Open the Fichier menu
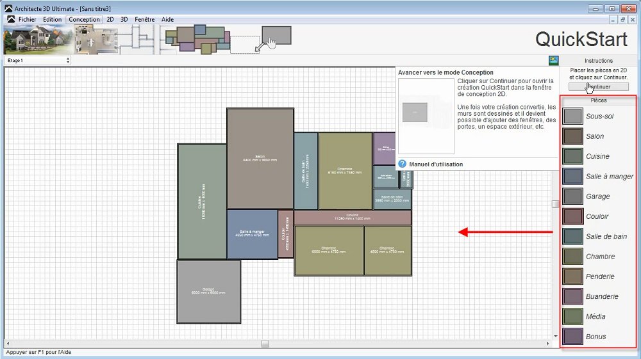Screen dimensions: 641x359 27,19
